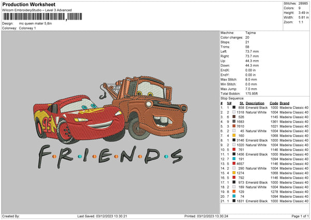Click the Height value 3.49 in

pyautogui.click(x=303, y=12)
